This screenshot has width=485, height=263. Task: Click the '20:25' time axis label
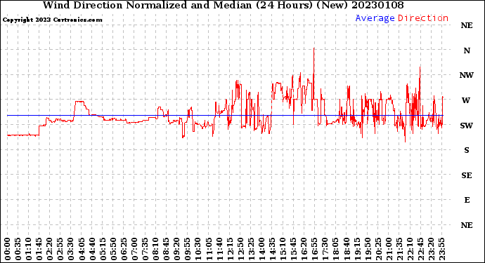377,249
